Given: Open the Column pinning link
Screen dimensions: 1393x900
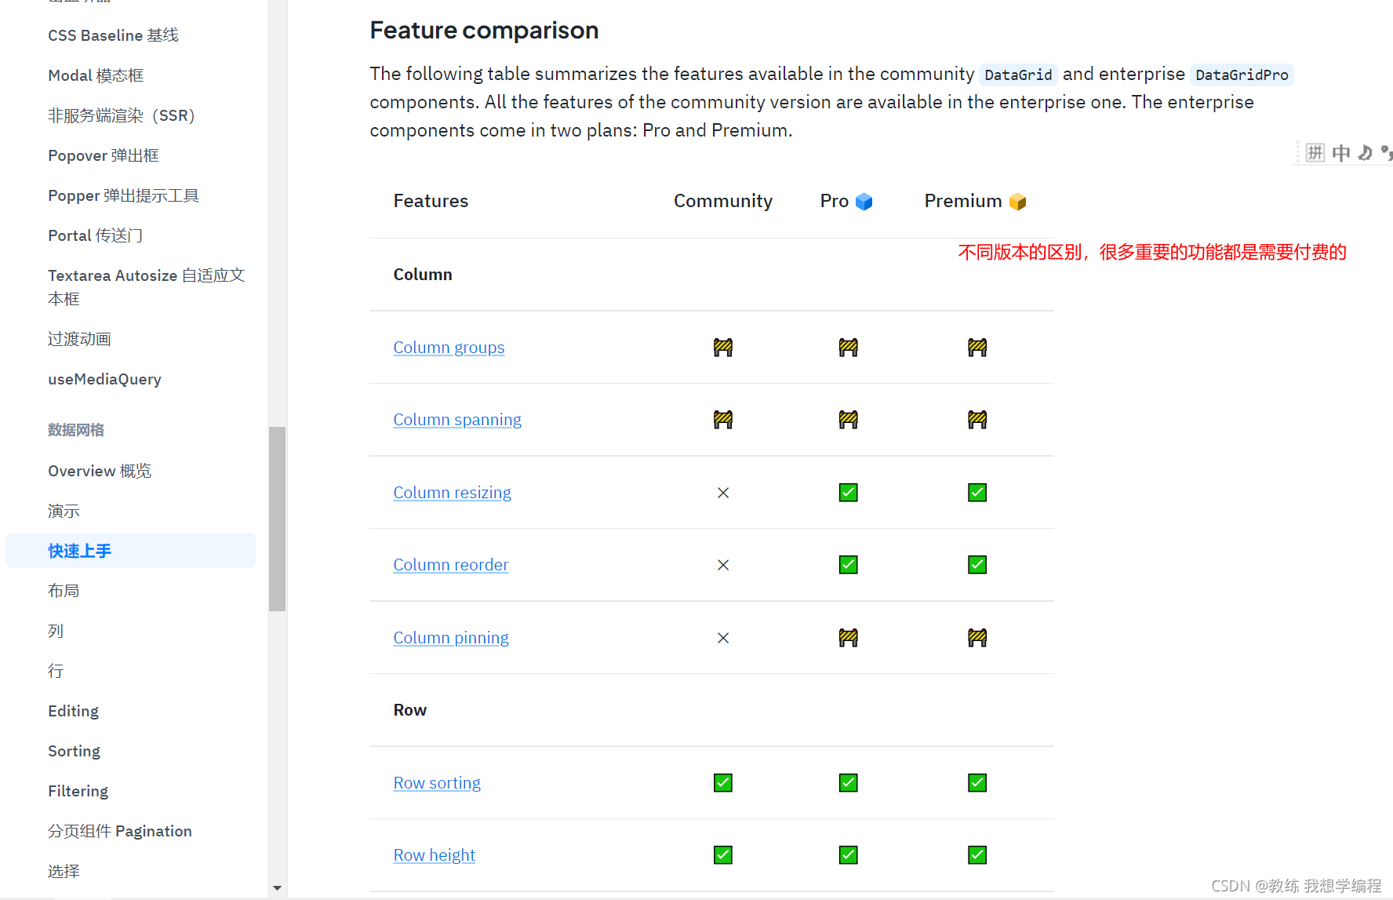Looking at the screenshot, I should [451, 638].
